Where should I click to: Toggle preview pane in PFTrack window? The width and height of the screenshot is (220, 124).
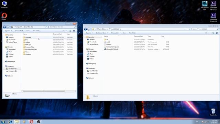(213, 33)
